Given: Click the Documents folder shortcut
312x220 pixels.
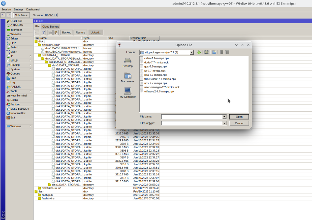Looking at the screenshot, I should pos(128,77).
